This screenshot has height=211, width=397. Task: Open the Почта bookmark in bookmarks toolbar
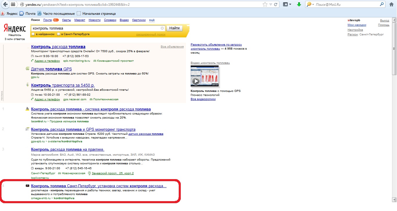(28, 13)
